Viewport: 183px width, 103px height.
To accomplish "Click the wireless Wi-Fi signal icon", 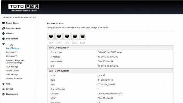I will click(x=3, y=44).
